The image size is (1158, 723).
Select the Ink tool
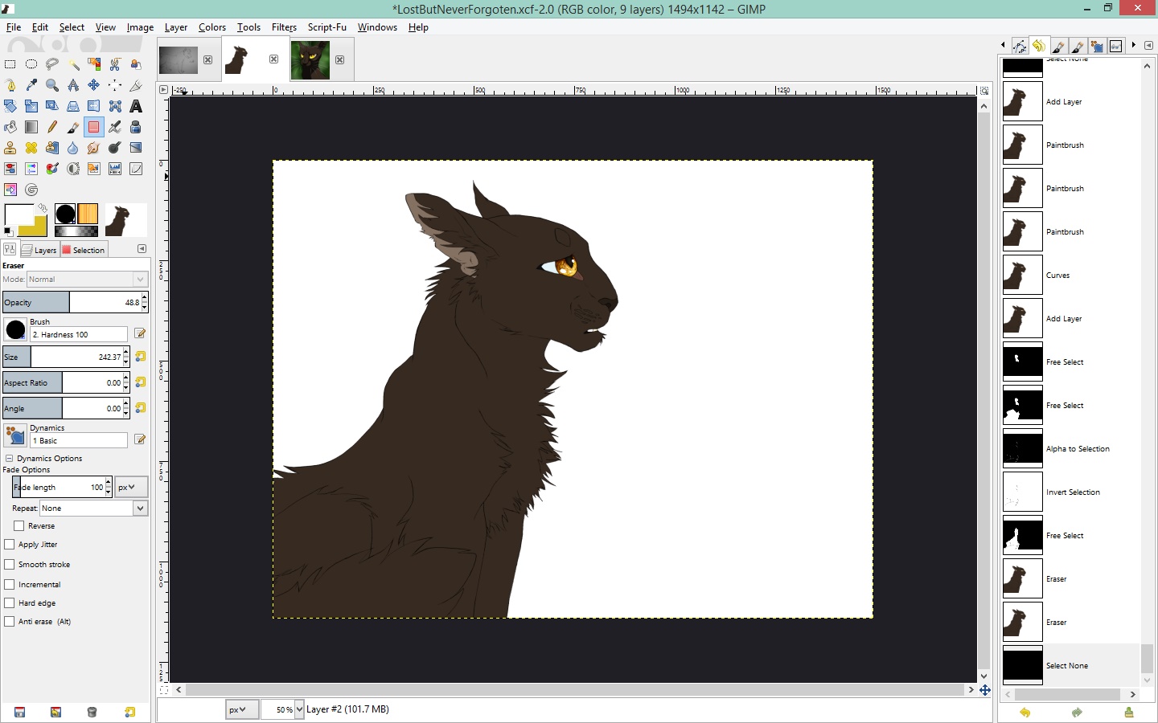(136, 127)
